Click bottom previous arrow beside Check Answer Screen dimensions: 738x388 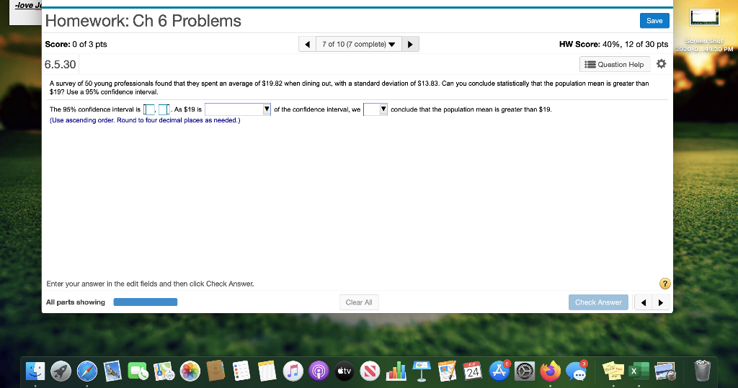point(643,302)
